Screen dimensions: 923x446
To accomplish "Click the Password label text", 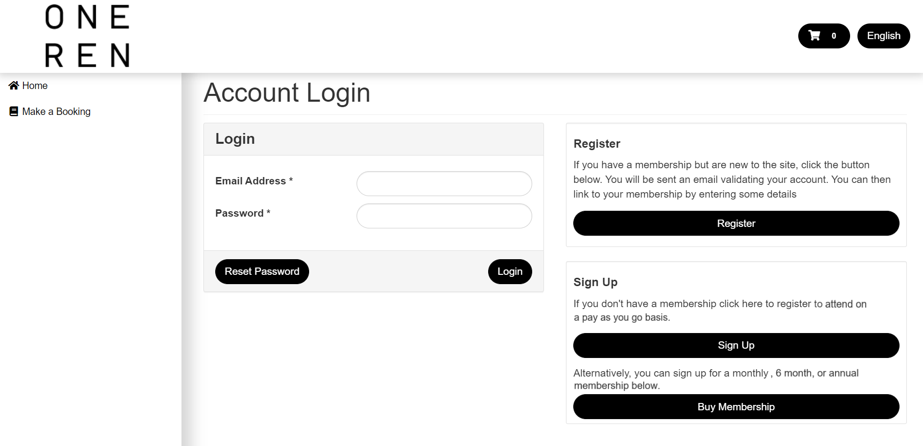I will pos(239,213).
